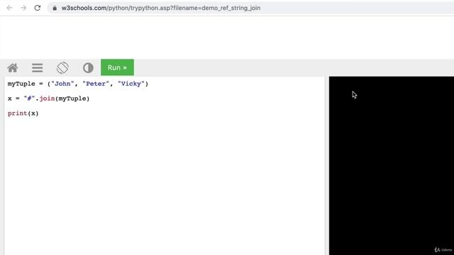Run the Python code
The image size is (454, 255).
point(117,67)
